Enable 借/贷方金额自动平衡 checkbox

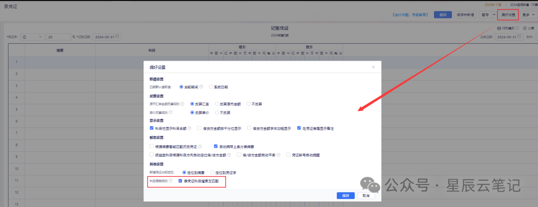239,155
